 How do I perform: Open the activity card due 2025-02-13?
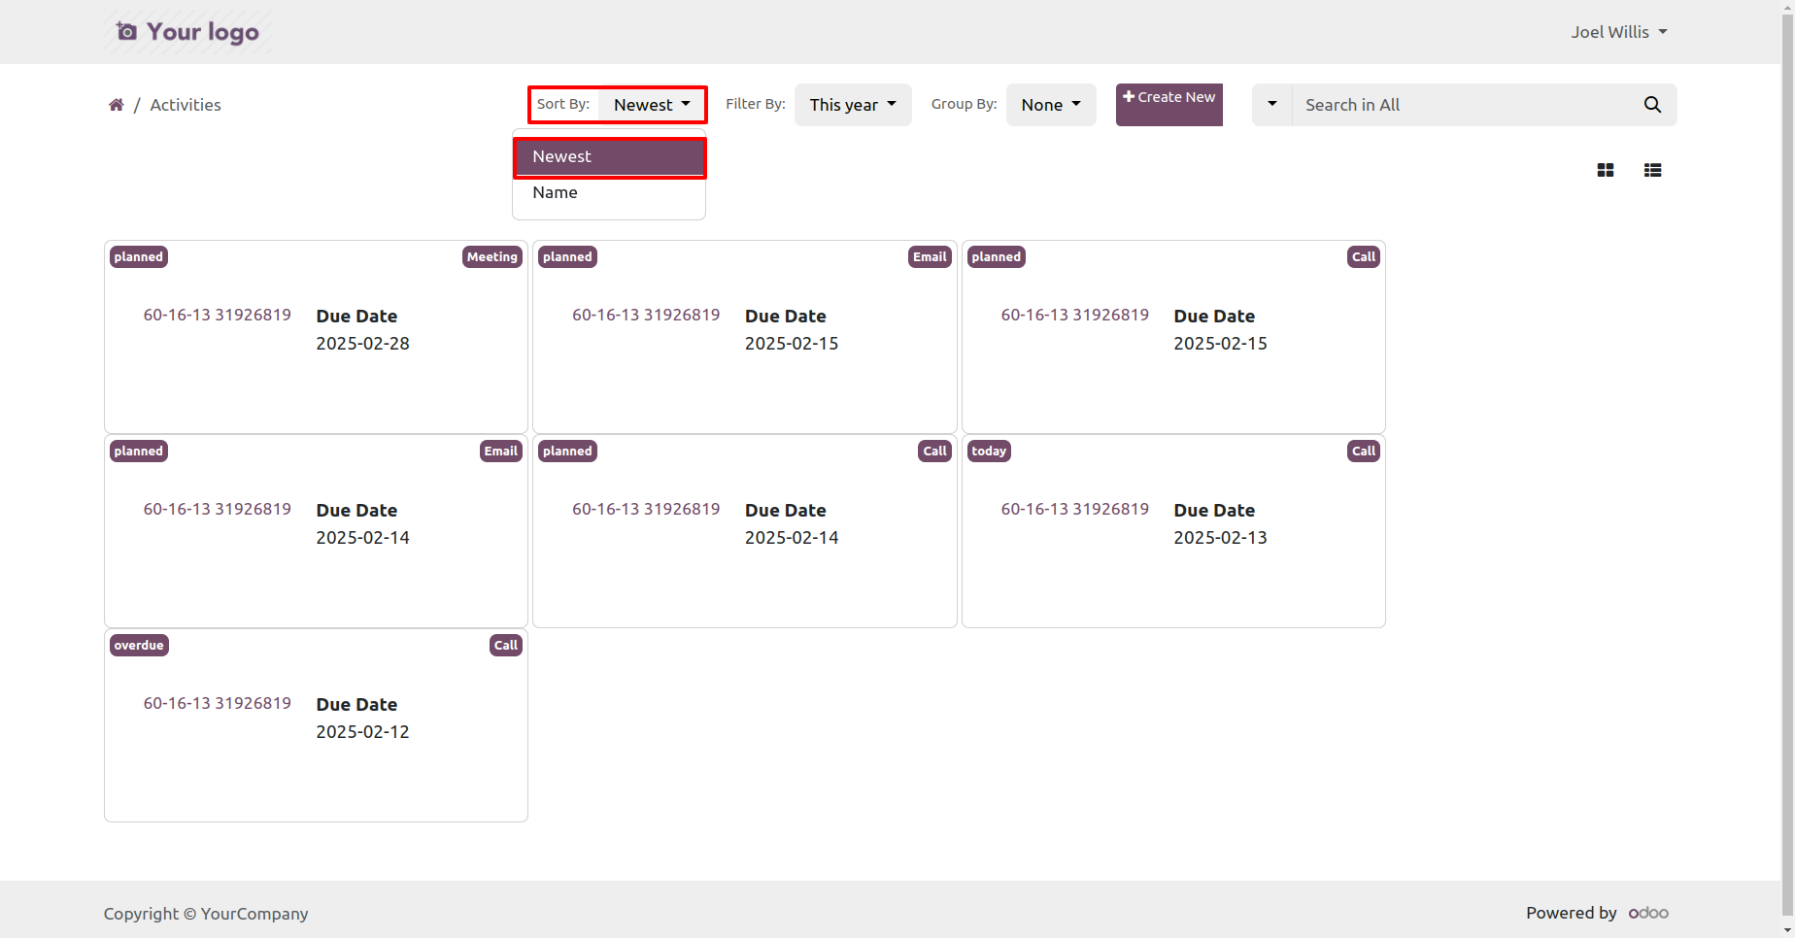click(1173, 531)
